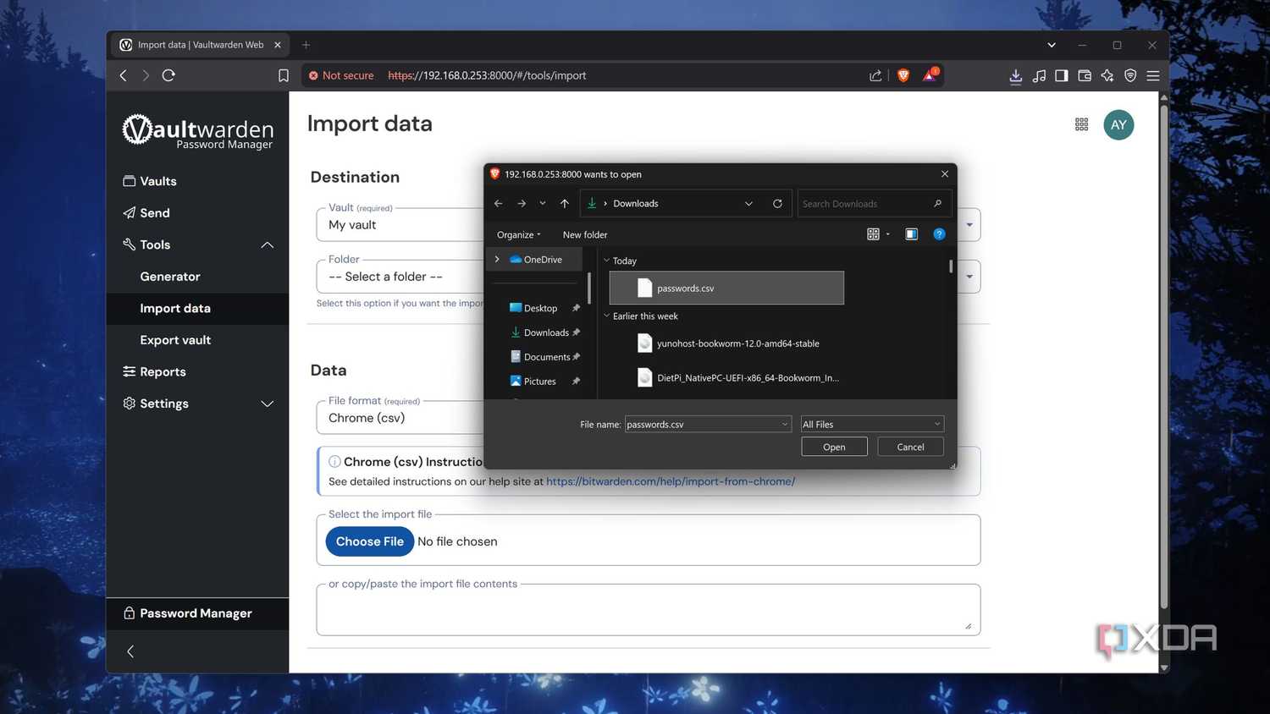The height and width of the screenshot is (714, 1270).
Task: Go up one folder level in dialog
Action: (x=565, y=203)
